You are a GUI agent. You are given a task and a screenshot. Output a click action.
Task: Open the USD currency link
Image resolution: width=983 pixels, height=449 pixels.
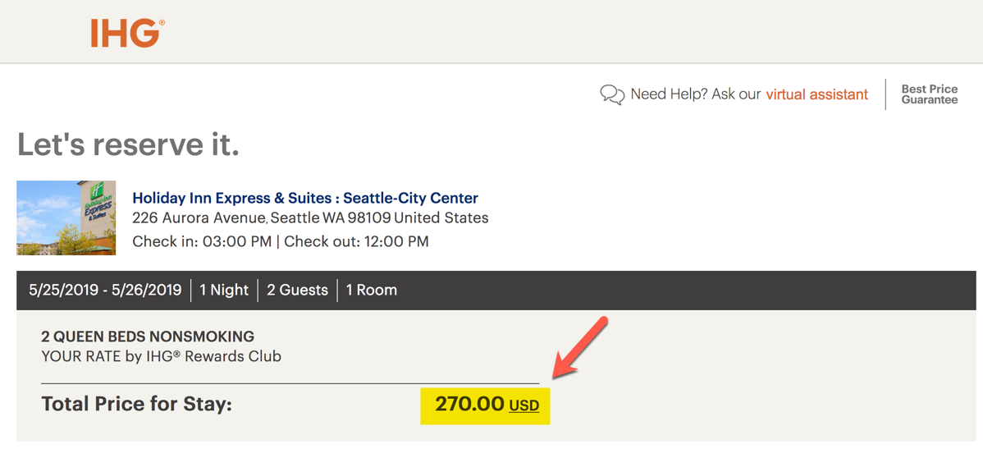coord(524,406)
